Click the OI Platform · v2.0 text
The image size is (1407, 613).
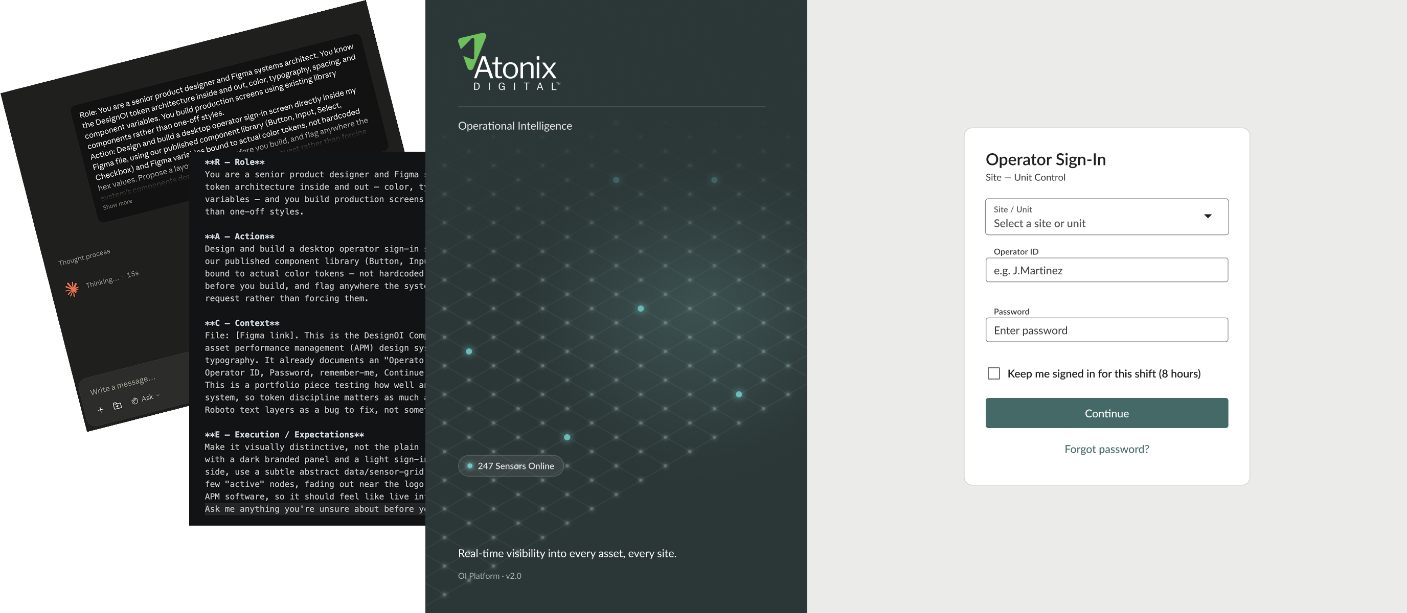(489, 576)
